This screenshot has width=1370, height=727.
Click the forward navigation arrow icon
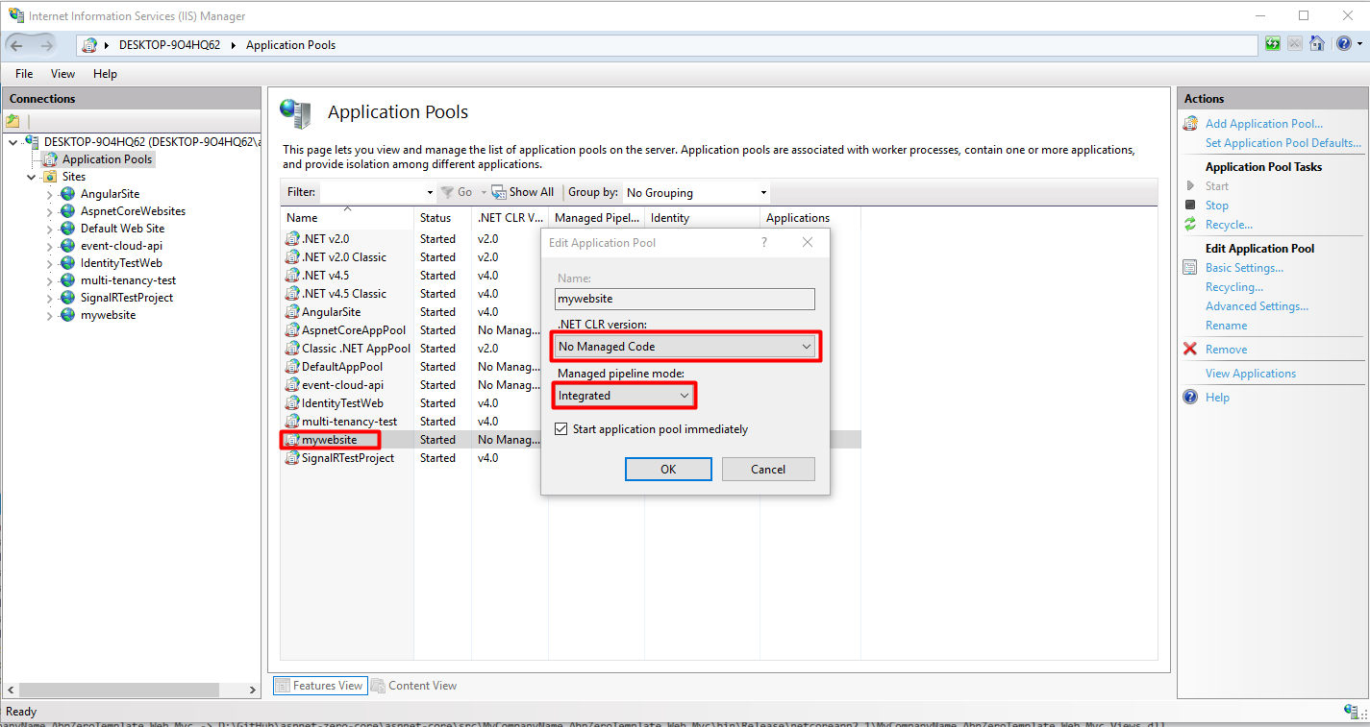click(46, 45)
